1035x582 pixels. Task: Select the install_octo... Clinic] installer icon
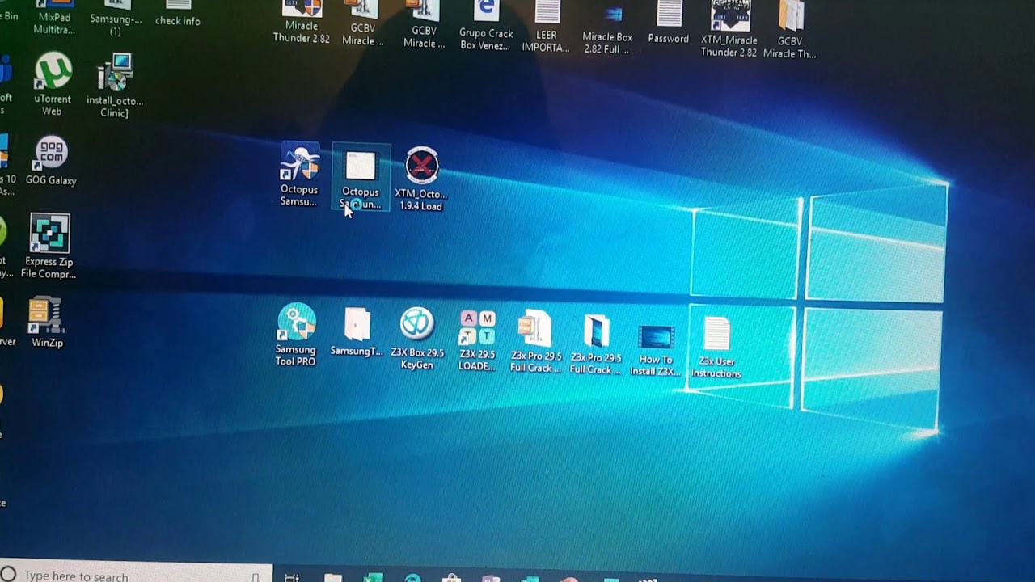(x=115, y=86)
